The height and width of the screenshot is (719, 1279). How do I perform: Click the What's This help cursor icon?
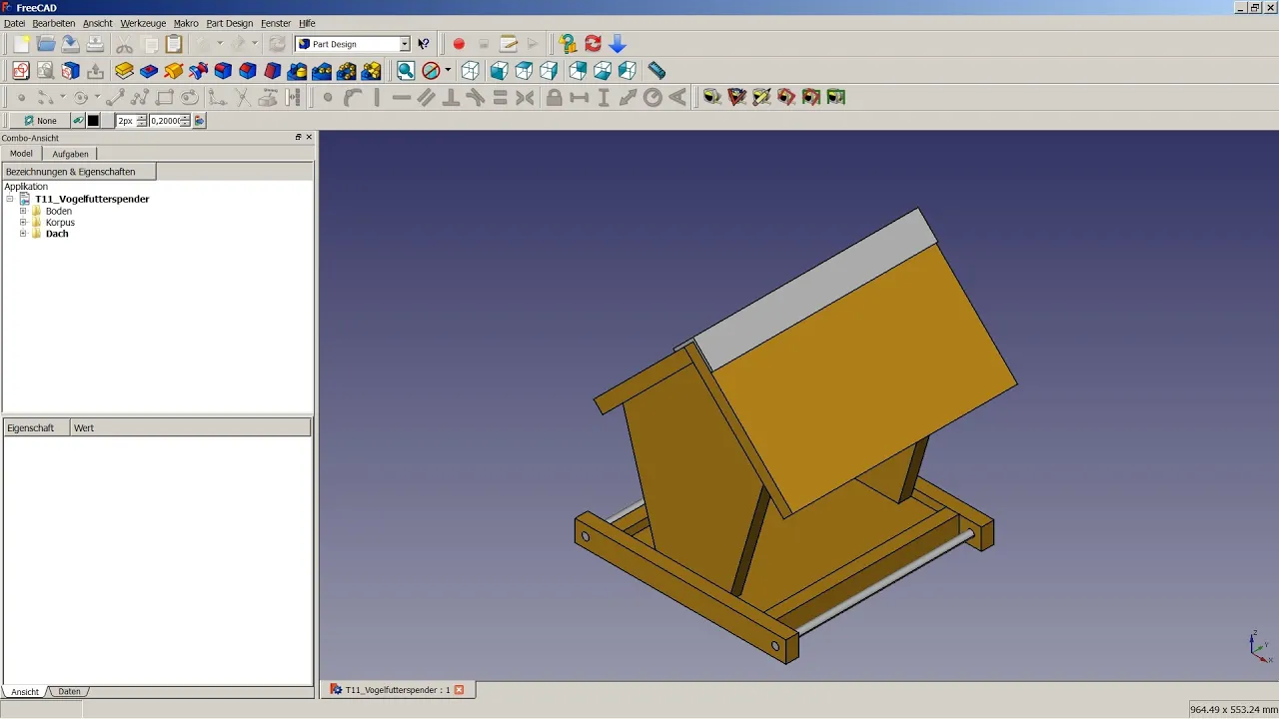[424, 44]
